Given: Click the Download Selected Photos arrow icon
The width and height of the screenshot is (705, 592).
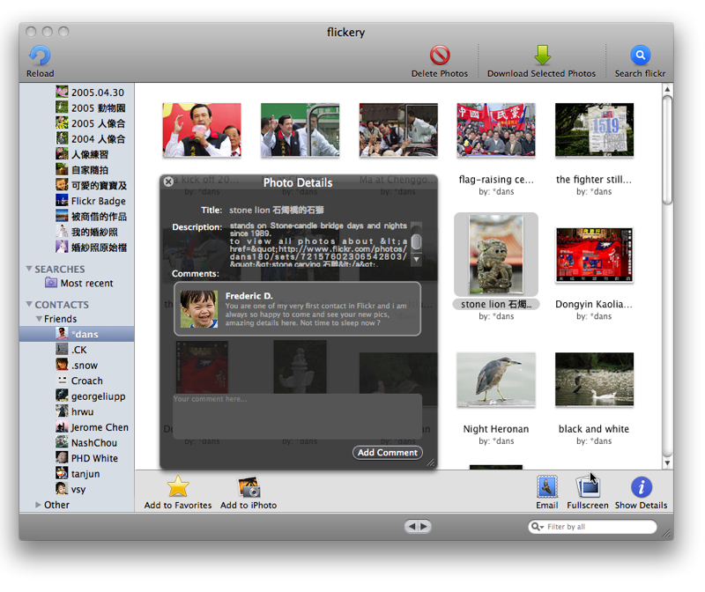Looking at the screenshot, I should tap(542, 55).
